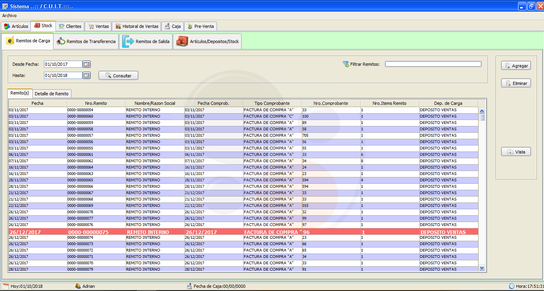Open Artículos/Depositos/Stock sub-tab
The height and width of the screenshot is (291, 544).
207,41
